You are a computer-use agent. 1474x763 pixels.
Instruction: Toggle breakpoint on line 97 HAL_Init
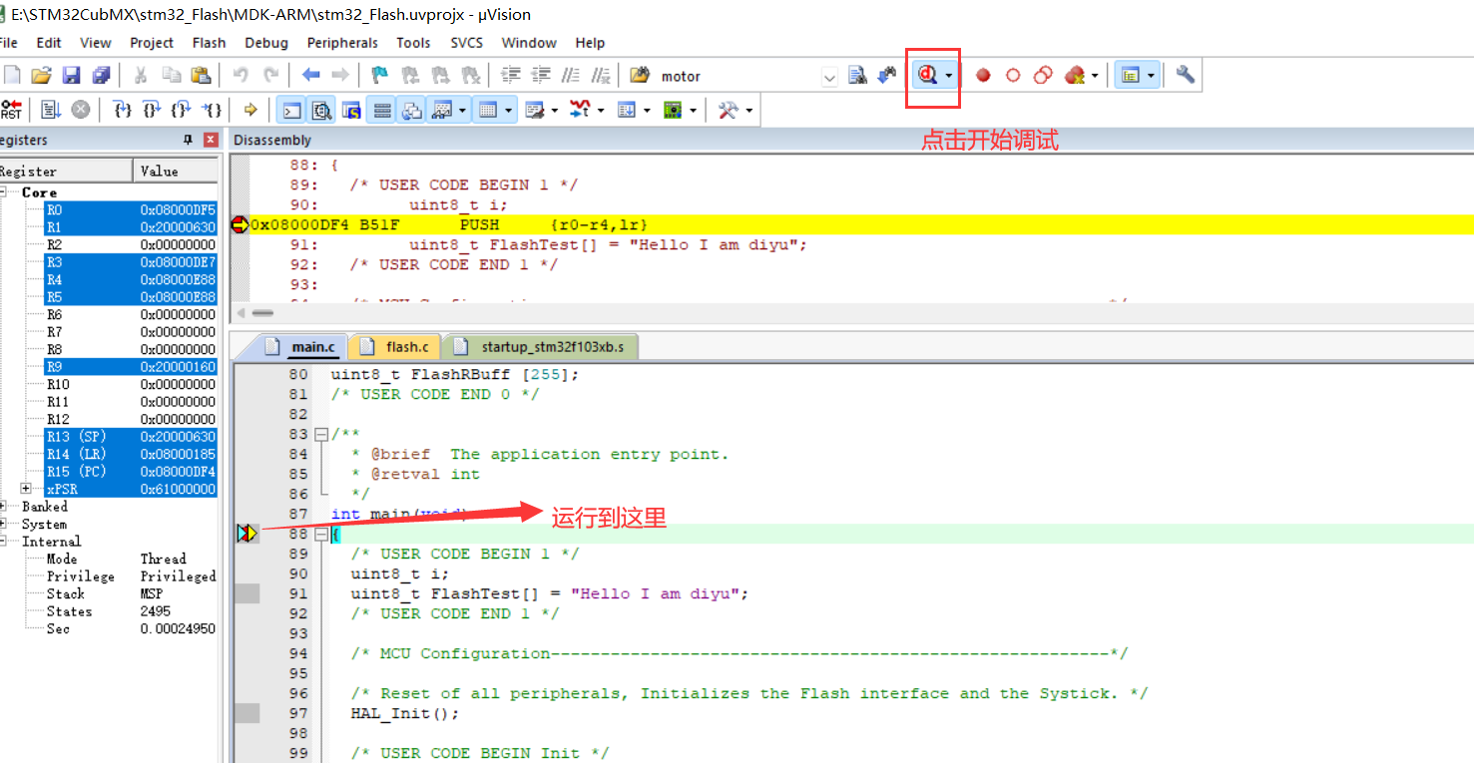[x=246, y=713]
